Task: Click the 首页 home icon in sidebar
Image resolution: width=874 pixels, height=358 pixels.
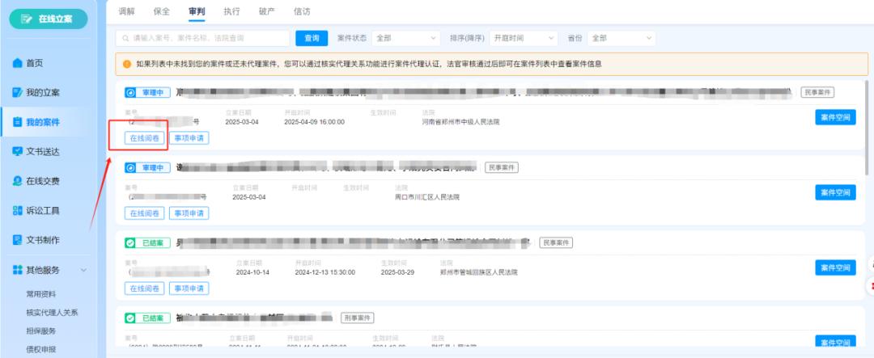Action: coord(18,63)
